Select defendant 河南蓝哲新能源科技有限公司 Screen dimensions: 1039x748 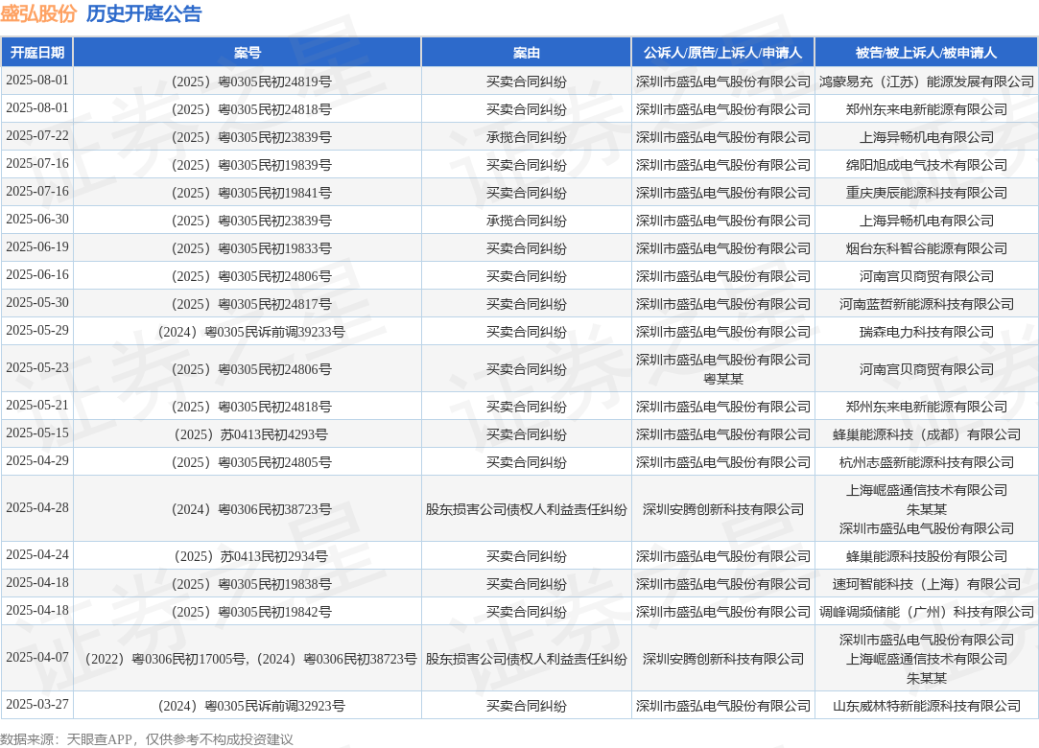(x=927, y=304)
